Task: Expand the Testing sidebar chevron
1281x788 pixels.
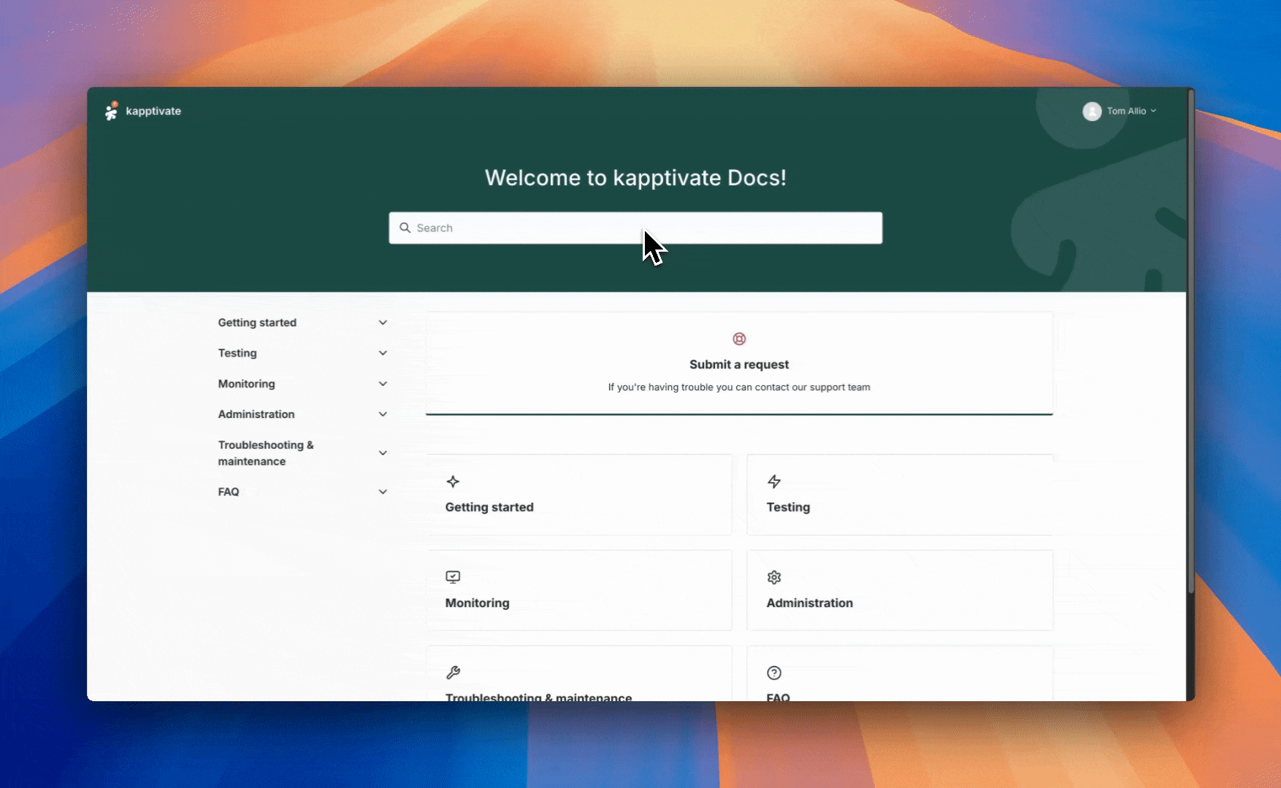Action: [x=383, y=353]
